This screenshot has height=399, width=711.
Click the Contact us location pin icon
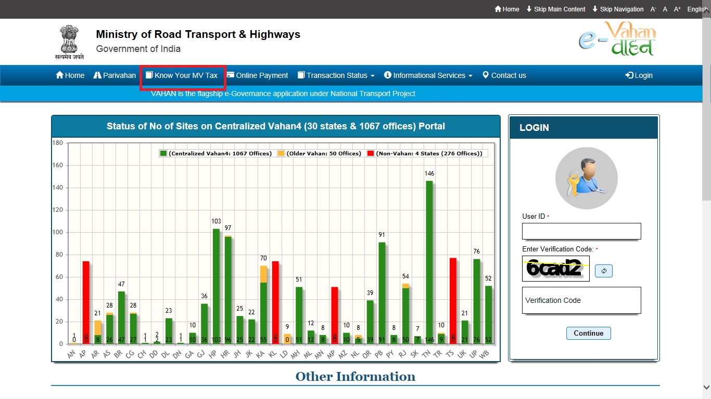click(x=486, y=75)
